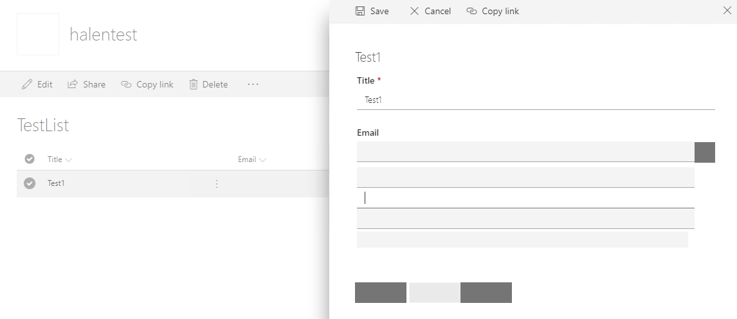This screenshot has height=319, width=737.
Task: Click Cancel in the form panel toolbar
Action: [430, 11]
